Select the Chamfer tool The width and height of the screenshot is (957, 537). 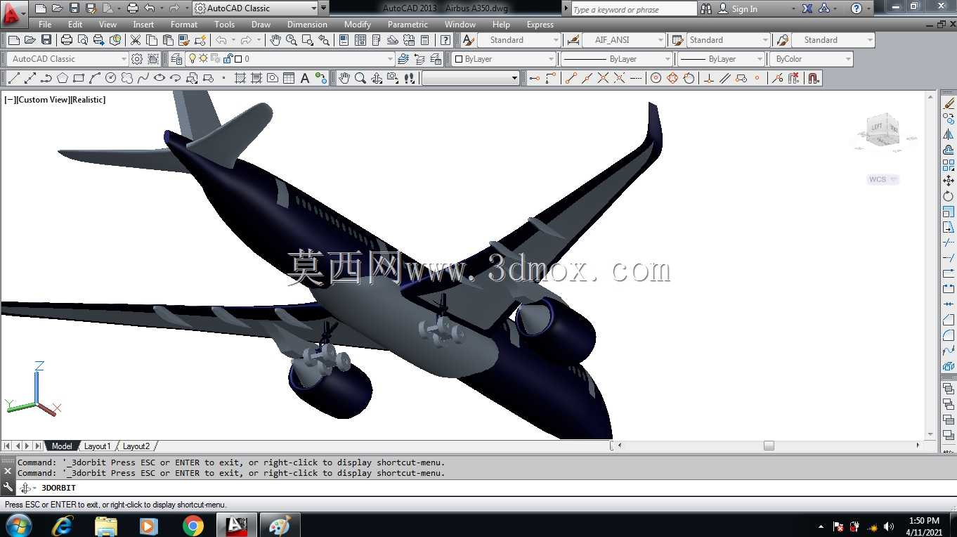pos(949,320)
